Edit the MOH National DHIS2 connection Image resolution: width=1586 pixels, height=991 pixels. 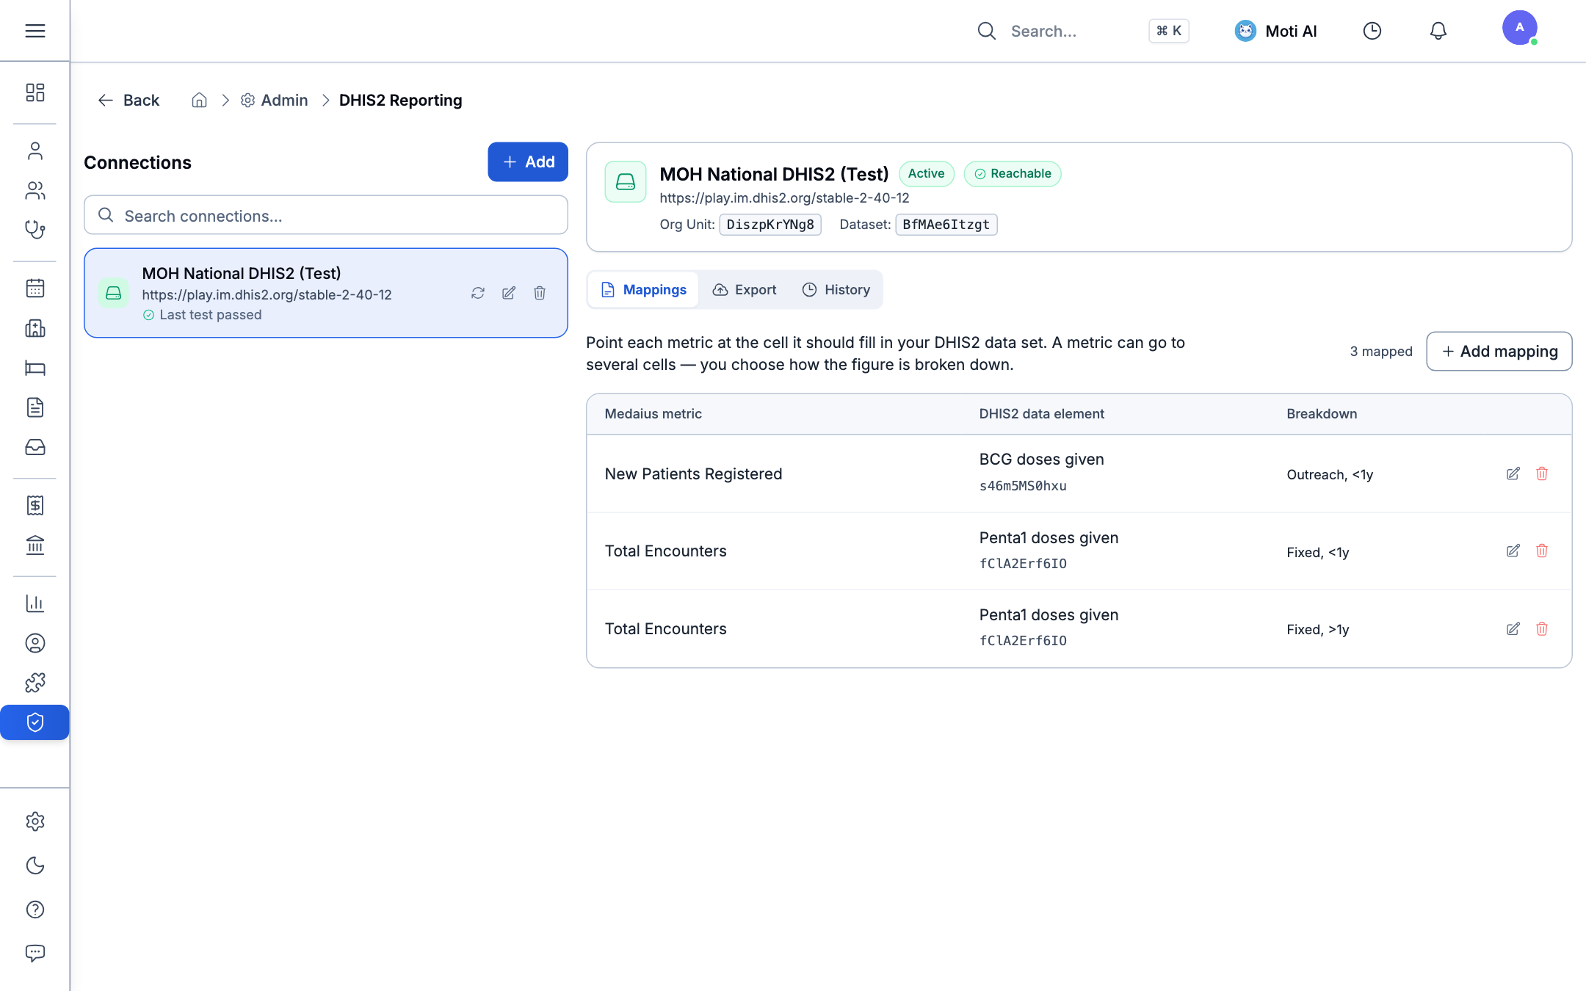pos(509,293)
